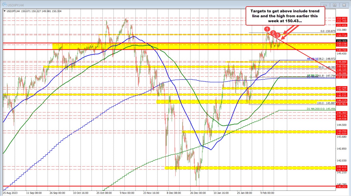Select numbered marker 3 below the arrows
Screen dimensions: 351x196
277,35
